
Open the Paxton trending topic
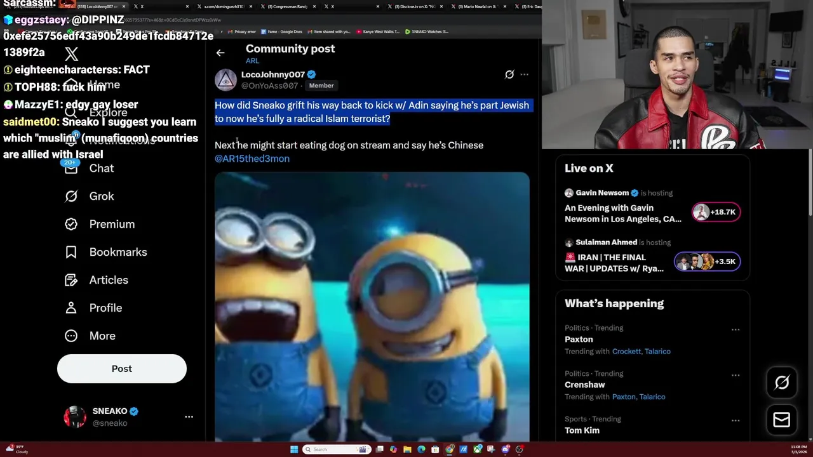tap(579, 340)
